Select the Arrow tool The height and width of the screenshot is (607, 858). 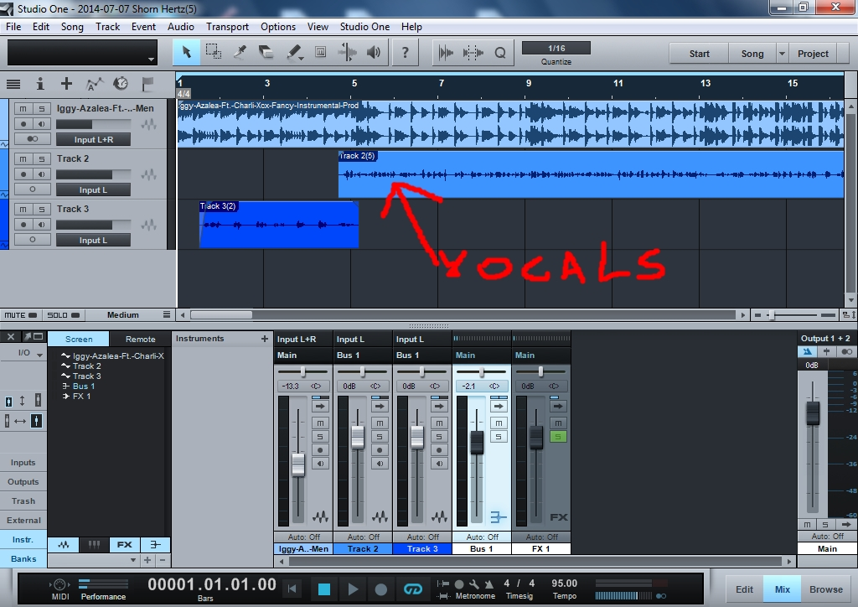pyautogui.click(x=186, y=53)
